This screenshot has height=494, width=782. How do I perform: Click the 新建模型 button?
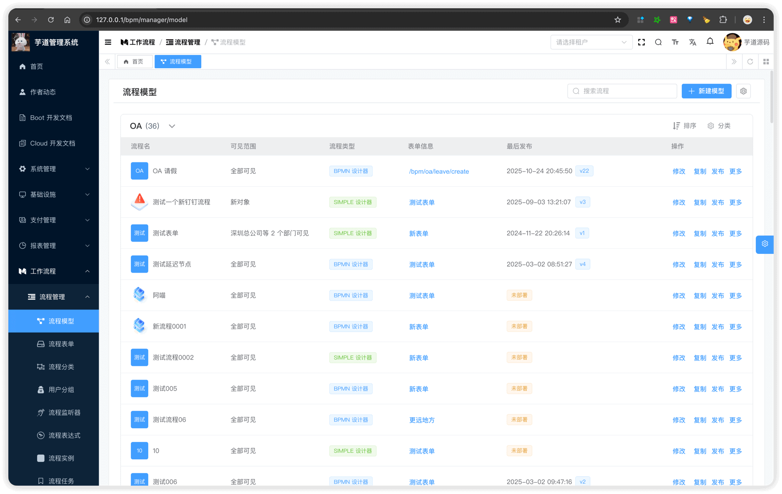click(x=706, y=91)
